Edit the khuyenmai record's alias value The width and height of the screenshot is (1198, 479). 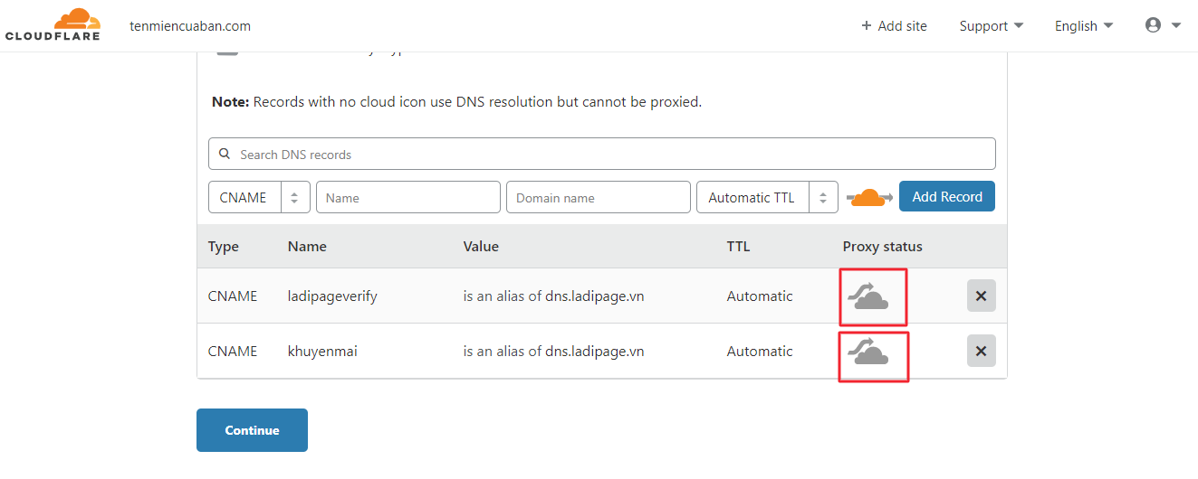pos(553,351)
